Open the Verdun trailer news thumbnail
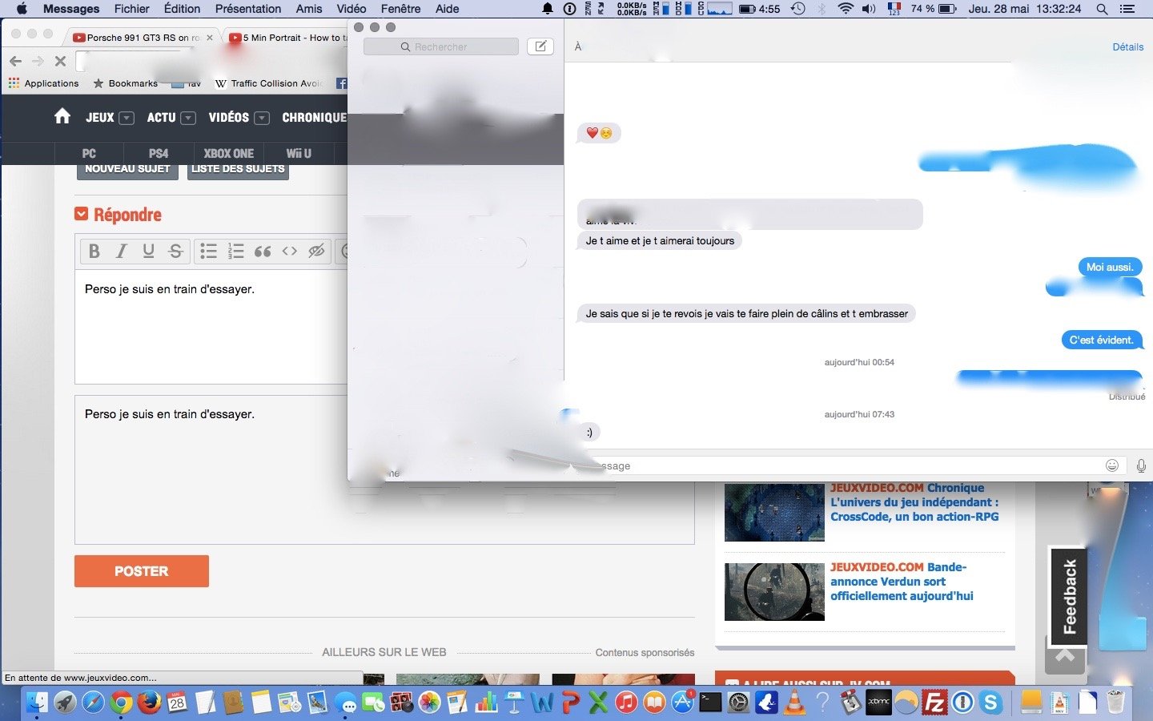The height and width of the screenshot is (721, 1153). pos(774,592)
